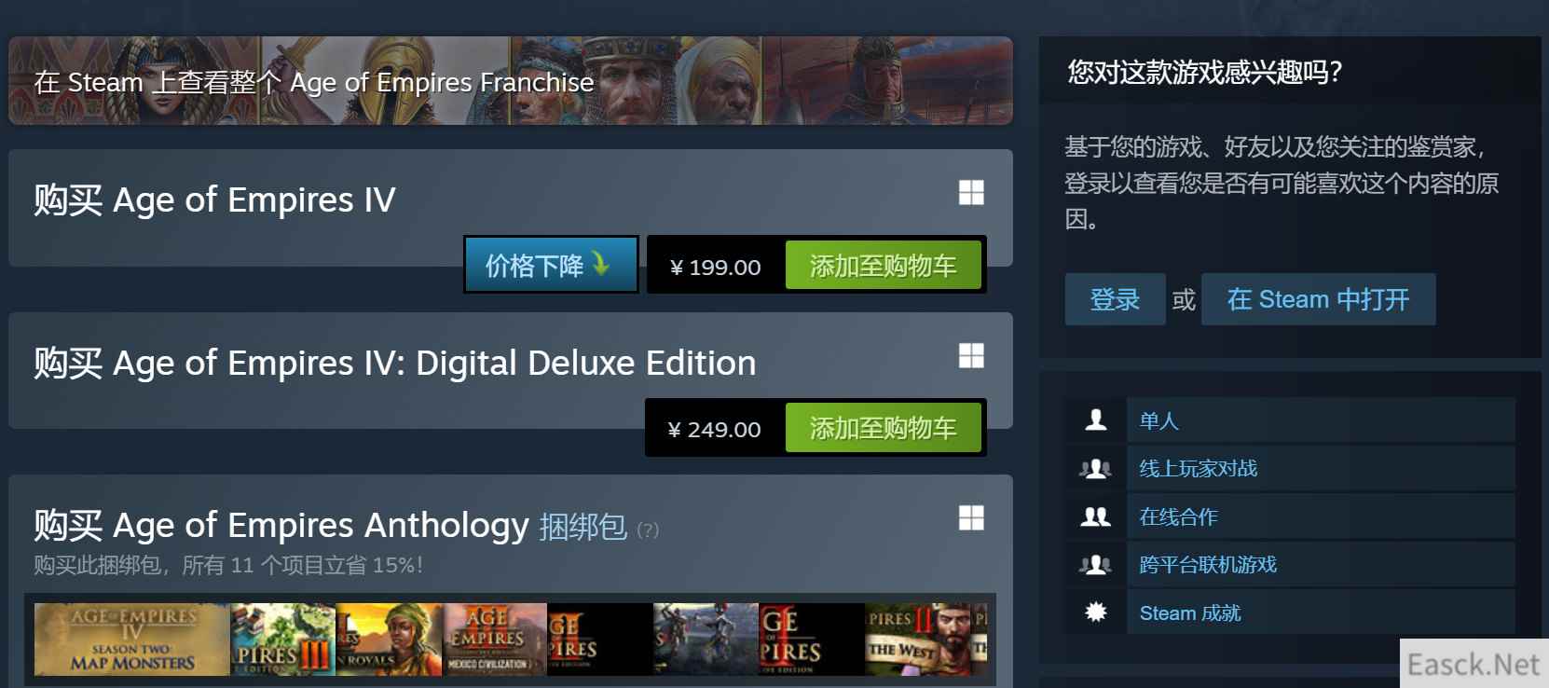1549x688 pixels.
Task: Open the 线上玩家对战 category link
Action: pos(1198,469)
